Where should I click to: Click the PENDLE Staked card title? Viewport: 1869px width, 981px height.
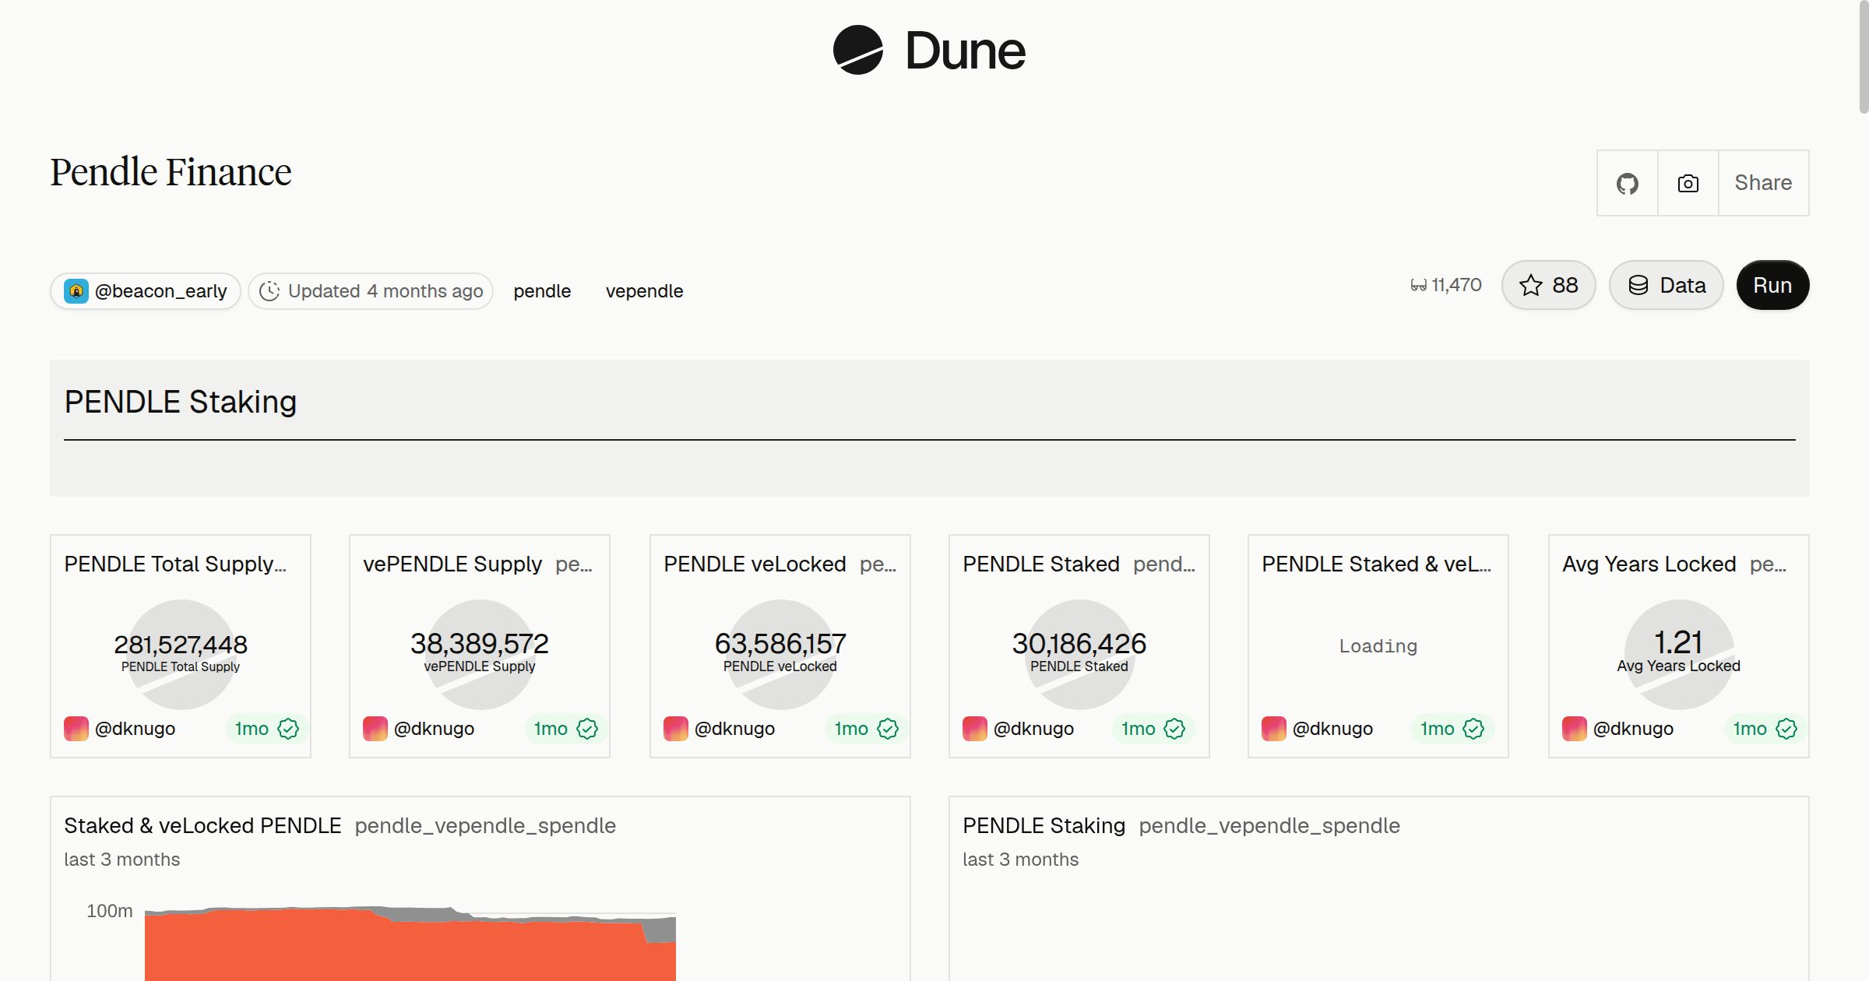(1041, 564)
